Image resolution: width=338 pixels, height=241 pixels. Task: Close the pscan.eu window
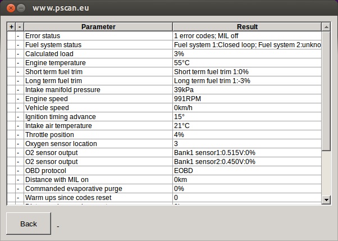coord(11,8)
